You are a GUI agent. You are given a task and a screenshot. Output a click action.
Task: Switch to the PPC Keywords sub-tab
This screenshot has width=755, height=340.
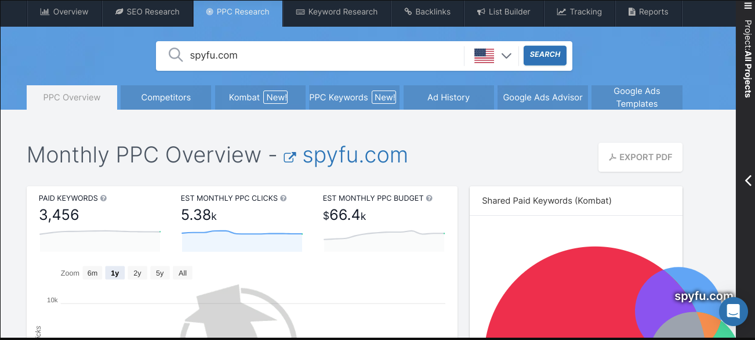[x=354, y=97]
